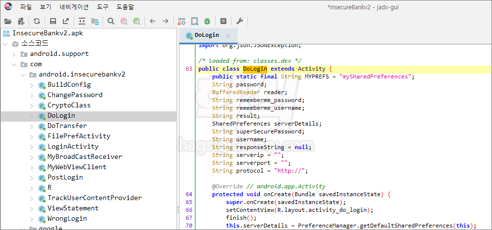Click the BuildConfig class icon
Viewport: 492px width, 230px height.
42,85
